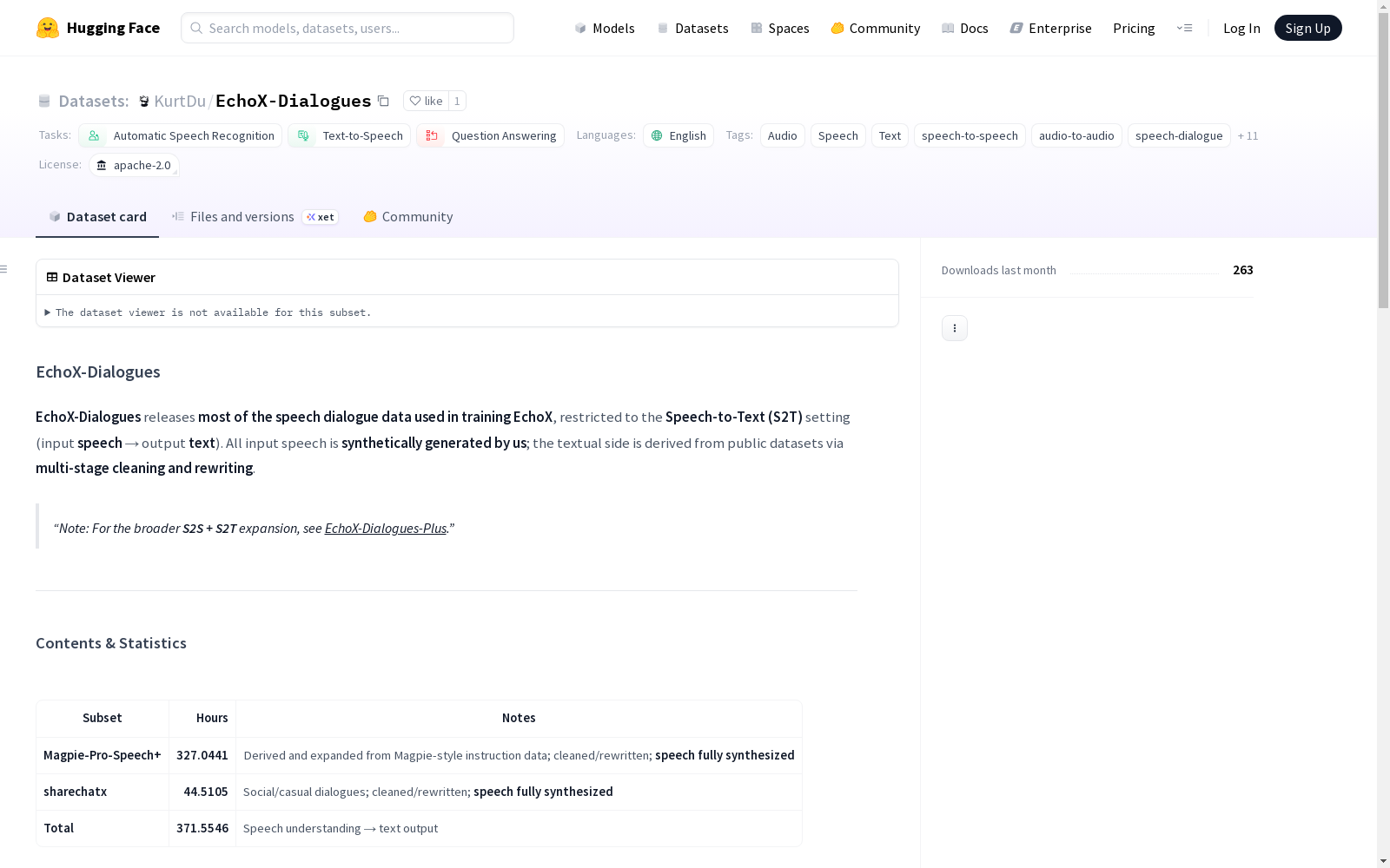
Task: Copy dataset name with the copy icon
Action: point(383,101)
